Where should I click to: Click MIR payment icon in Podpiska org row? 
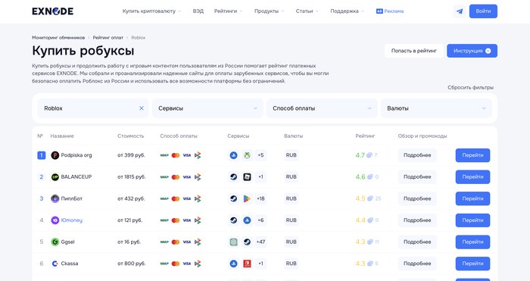[164, 155]
